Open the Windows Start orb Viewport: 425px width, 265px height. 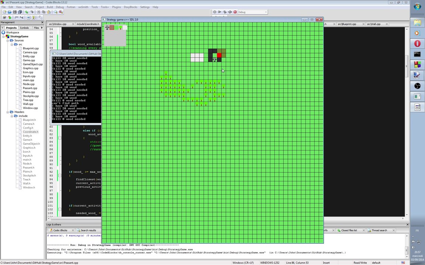[417, 7]
